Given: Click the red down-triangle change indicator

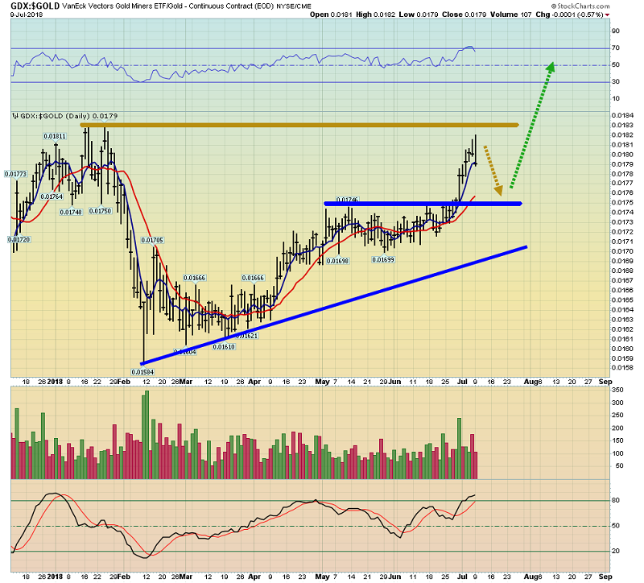Looking at the screenshot, I should click(608, 14).
